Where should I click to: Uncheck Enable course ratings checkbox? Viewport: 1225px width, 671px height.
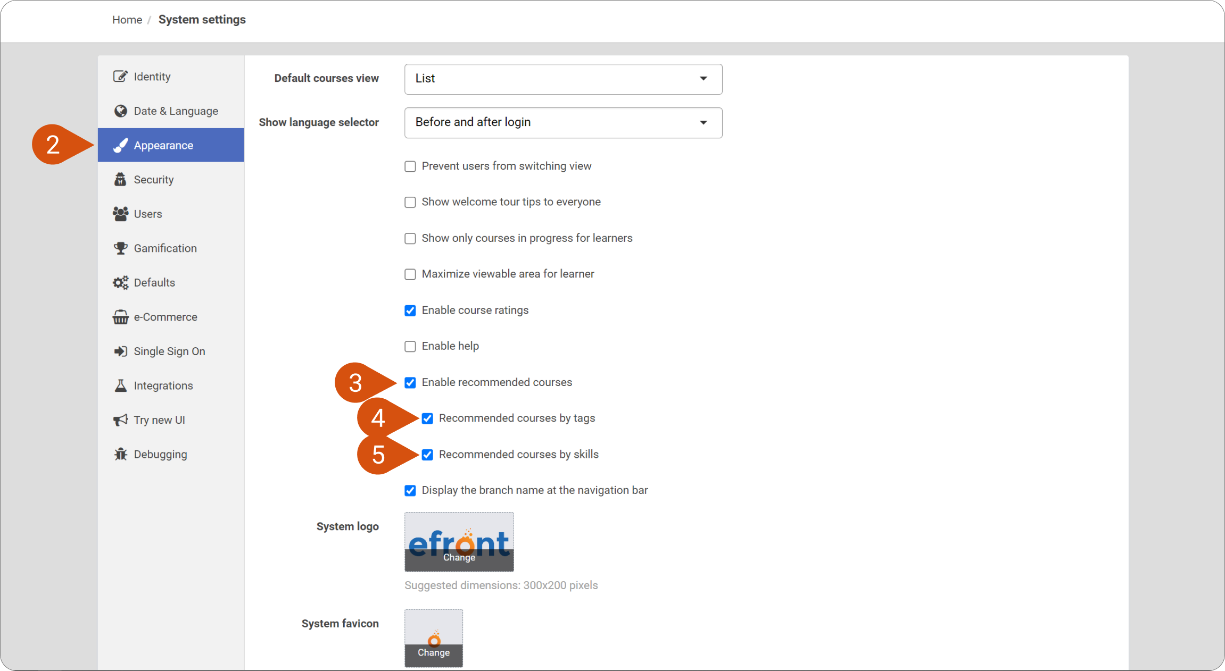410,311
